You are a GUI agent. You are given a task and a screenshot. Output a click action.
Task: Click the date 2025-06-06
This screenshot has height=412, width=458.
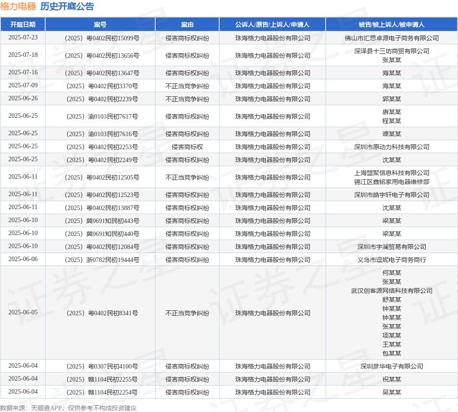[23, 259]
